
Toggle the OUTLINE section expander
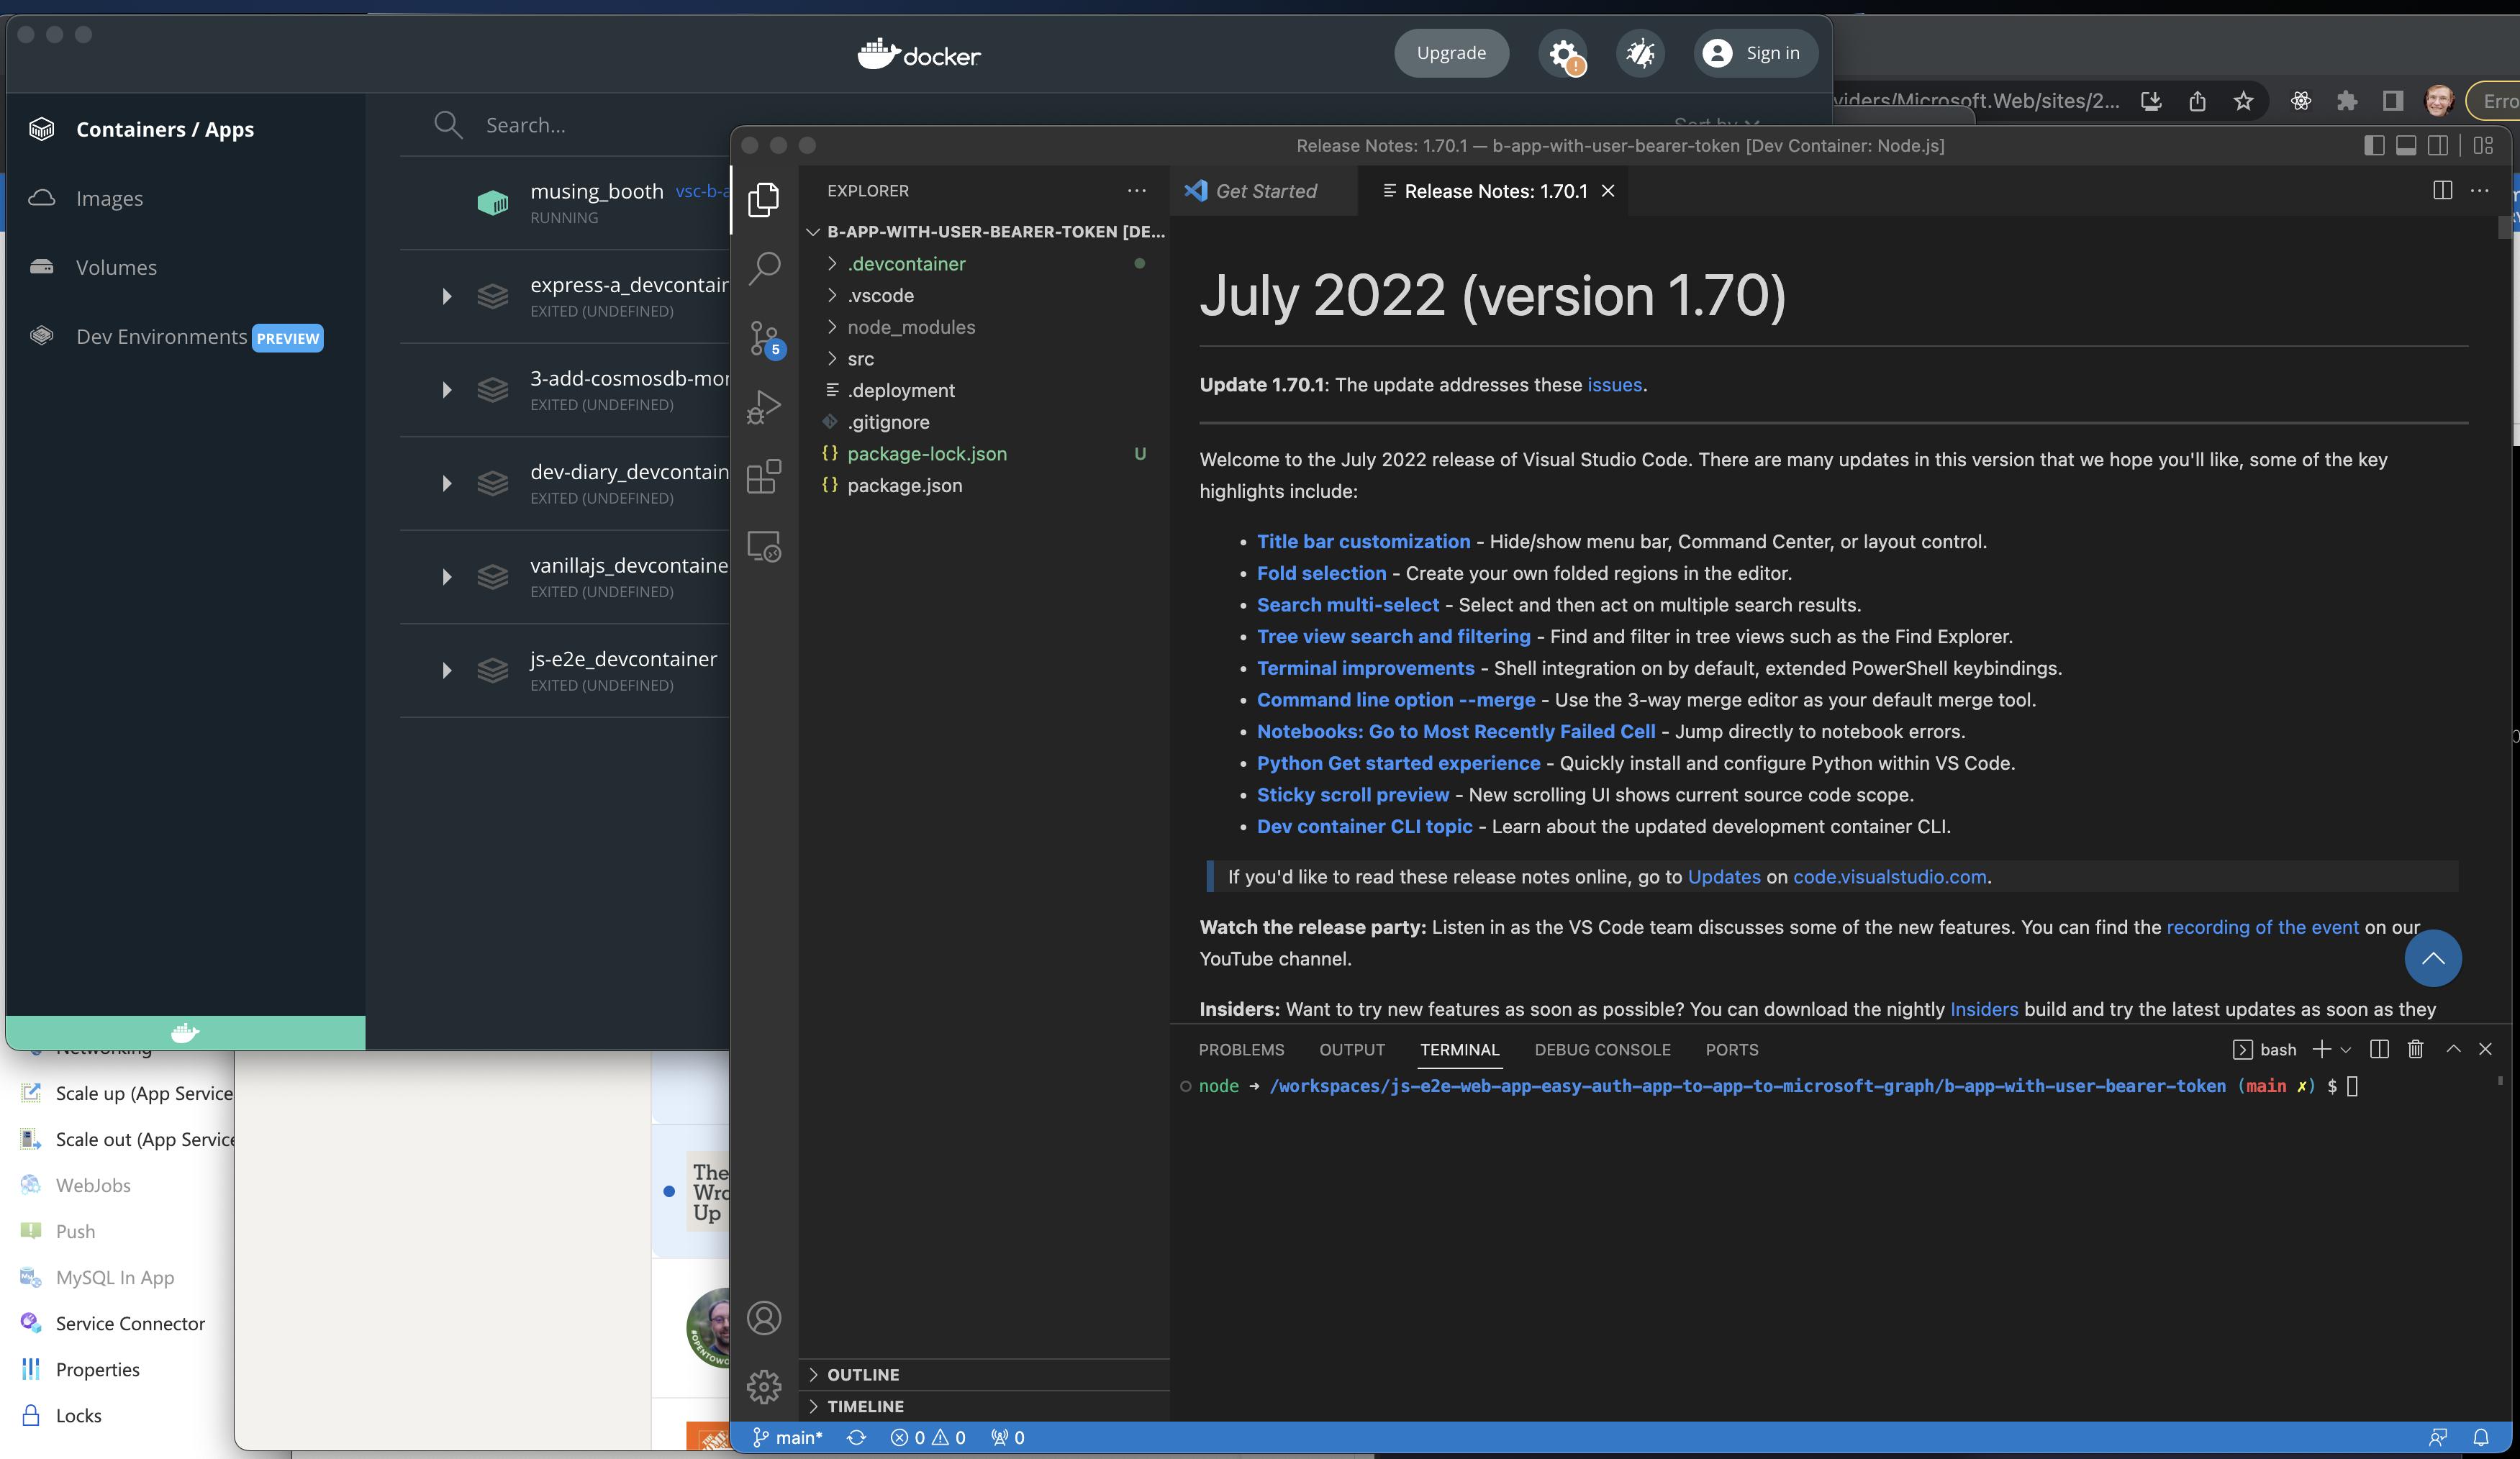click(813, 1376)
